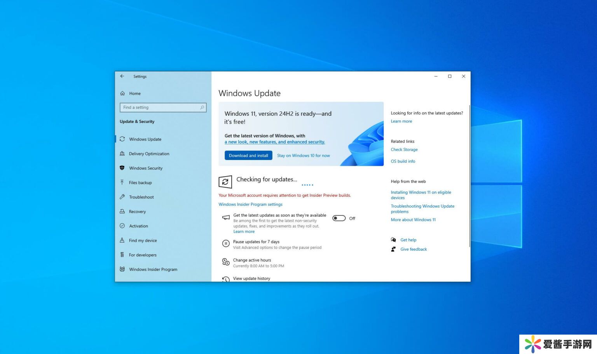This screenshot has height=354, width=597.
Task: Open Windows Insider Program settings link
Action: (x=250, y=205)
